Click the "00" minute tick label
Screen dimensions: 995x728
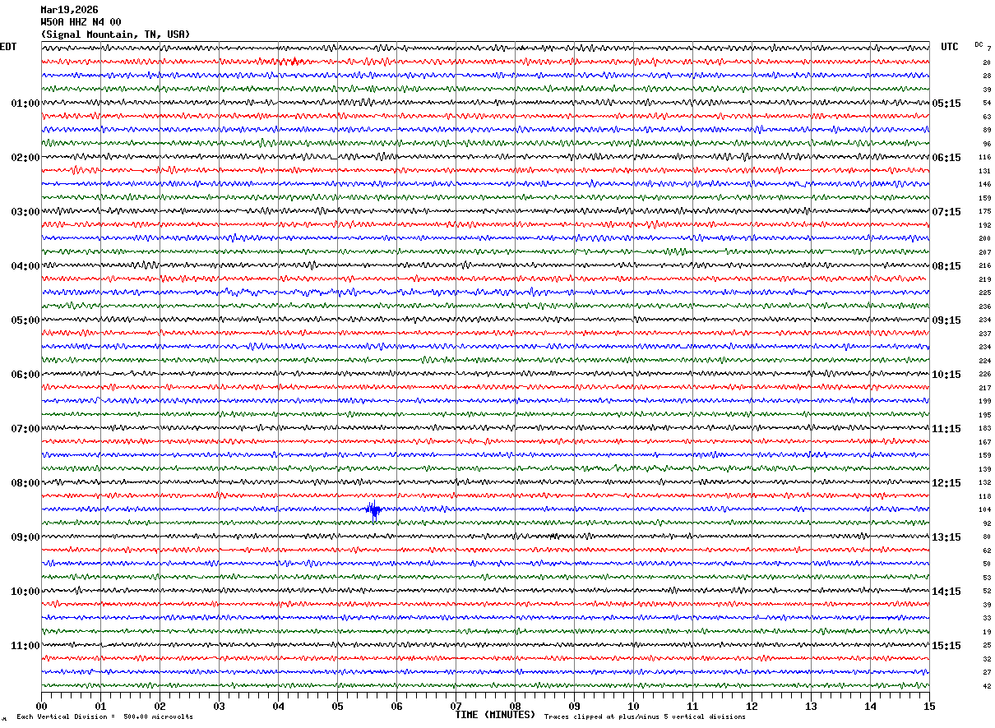(41, 706)
